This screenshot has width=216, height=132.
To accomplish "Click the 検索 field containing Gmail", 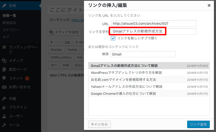I will pyautogui.click(x=143, y=54).
